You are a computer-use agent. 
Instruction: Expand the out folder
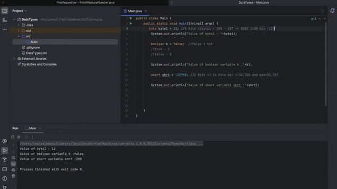[19, 30]
